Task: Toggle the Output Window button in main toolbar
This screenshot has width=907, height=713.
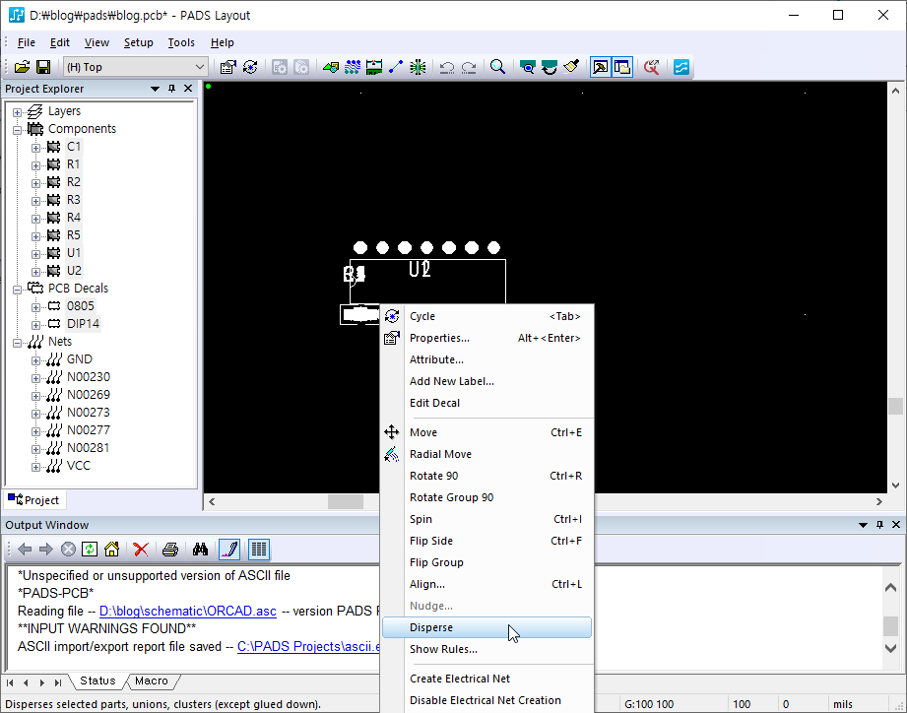Action: click(x=601, y=67)
